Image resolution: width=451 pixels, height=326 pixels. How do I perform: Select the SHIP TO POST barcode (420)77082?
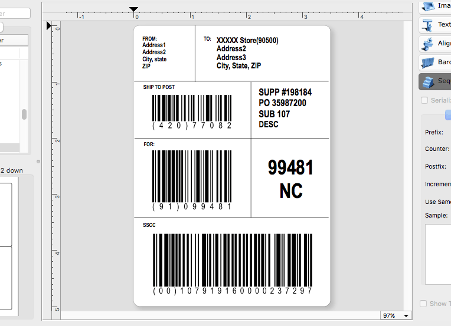(x=192, y=112)
